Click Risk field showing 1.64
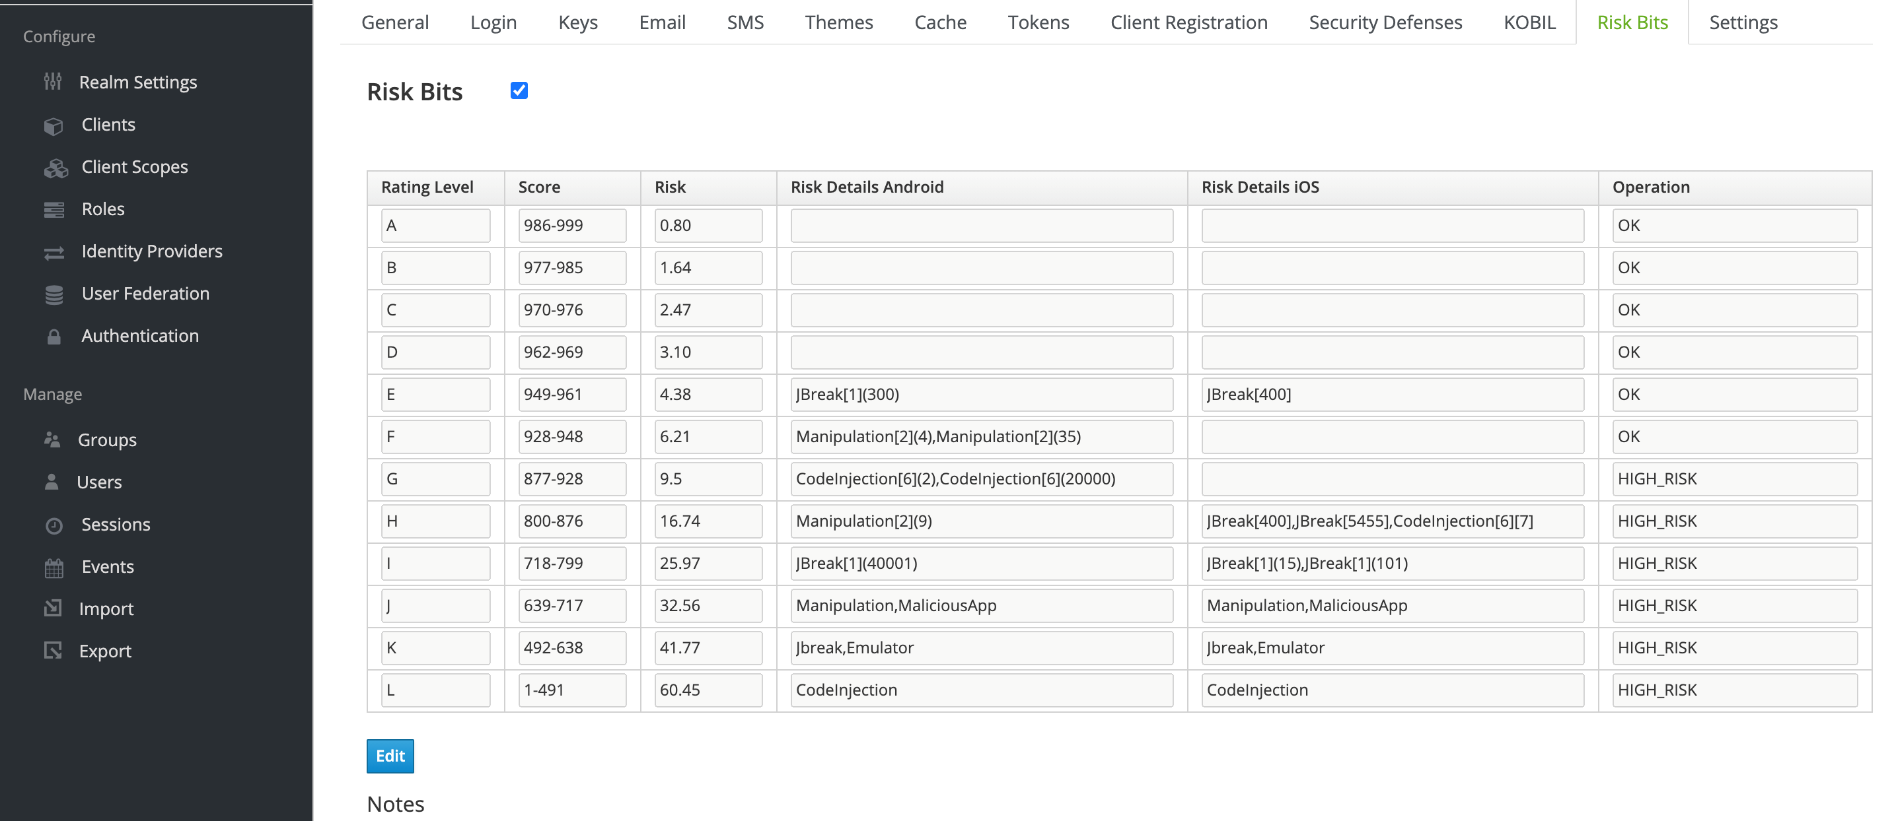1894x821 pixels. (x=708, y=267)
